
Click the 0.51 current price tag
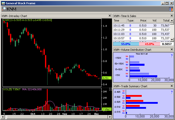click(107, 78)
